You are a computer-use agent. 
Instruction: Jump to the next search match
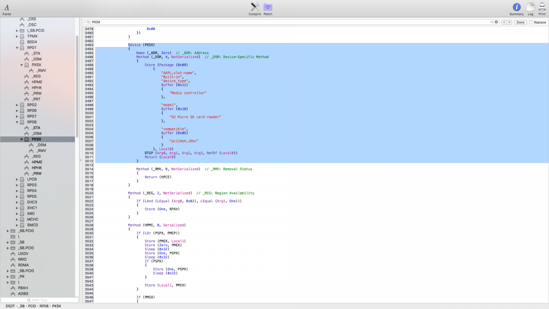pos(509,22)
